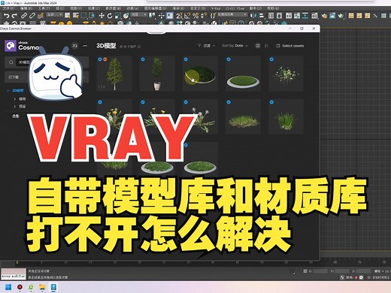Screen dimensions: 391x293
Task: Select the dry grass patch asset thumbnail
Action: [x=243, y=116]
